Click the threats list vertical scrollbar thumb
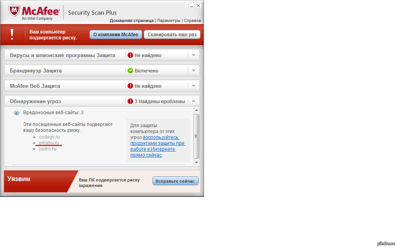397x248 pixels. click(x=196, y=136)
